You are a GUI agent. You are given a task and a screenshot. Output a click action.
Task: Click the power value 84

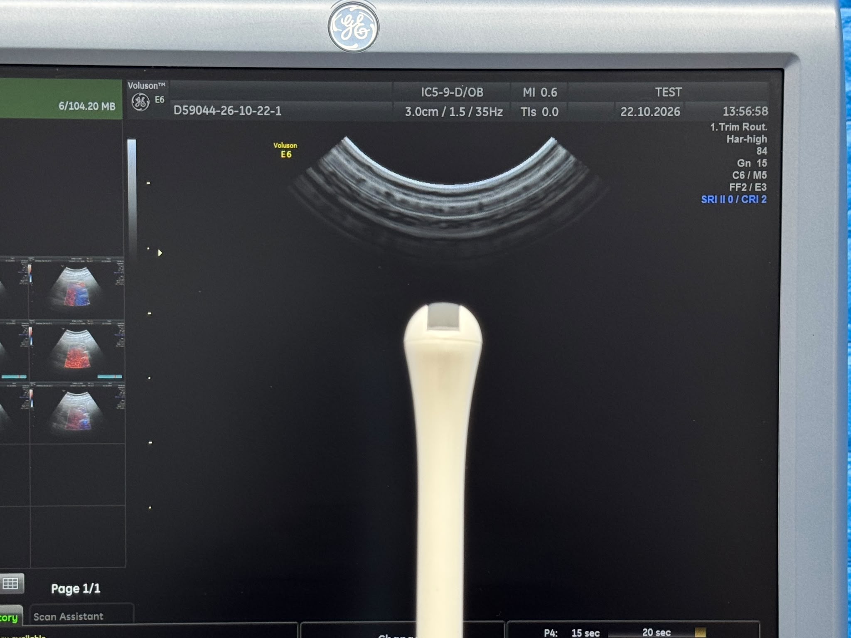[762, 151]
